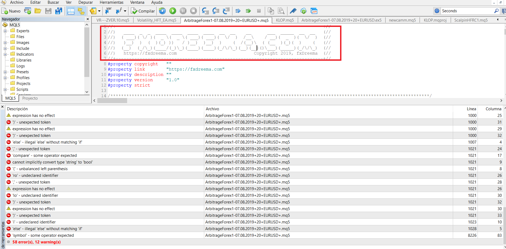Image resolution: width=506 pixels, height=249 pixels.
Task: Switch to the Proyecto tab
Action: tap(30, 98)
